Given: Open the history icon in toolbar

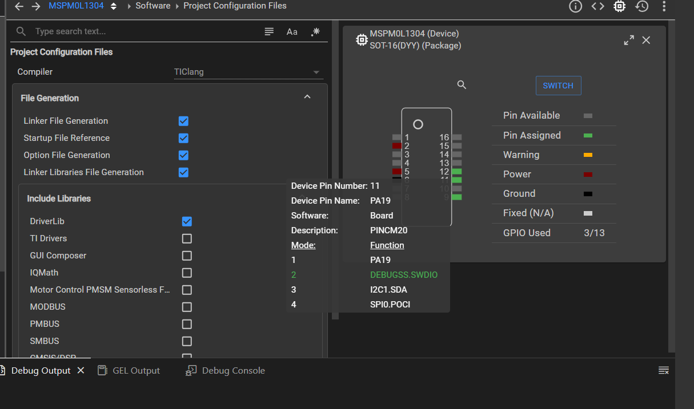Looking at the screenshot, I should [642, 6].
